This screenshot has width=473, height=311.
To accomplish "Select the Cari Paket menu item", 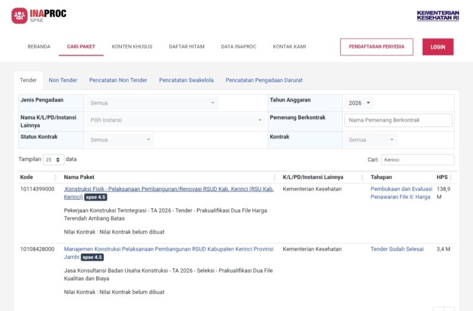I will pyautogui.click(x=81, y=47).
